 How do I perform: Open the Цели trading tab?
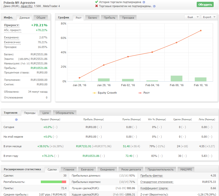46,113
